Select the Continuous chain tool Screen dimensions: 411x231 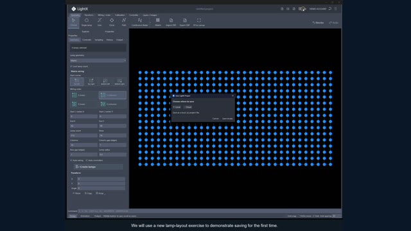(x=140, y=22)
